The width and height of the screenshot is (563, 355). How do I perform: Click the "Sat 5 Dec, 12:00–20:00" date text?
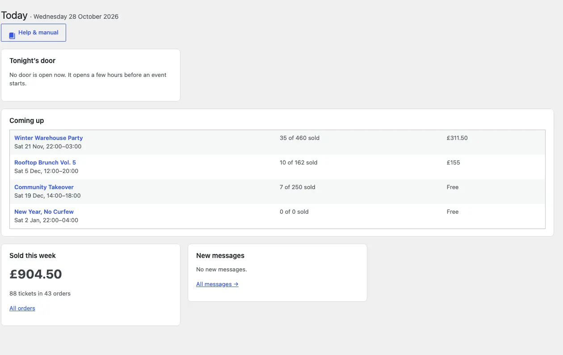tap(46, 171)
